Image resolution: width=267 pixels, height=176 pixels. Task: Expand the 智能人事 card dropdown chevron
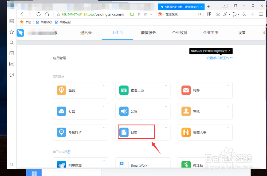coord(228,127)
